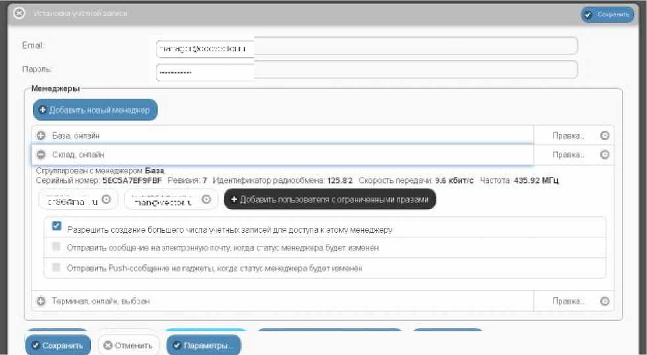Toggle Разрешить создание большего числа учётных записей
The width and height of the screenshot is (647, 355).
57,225
